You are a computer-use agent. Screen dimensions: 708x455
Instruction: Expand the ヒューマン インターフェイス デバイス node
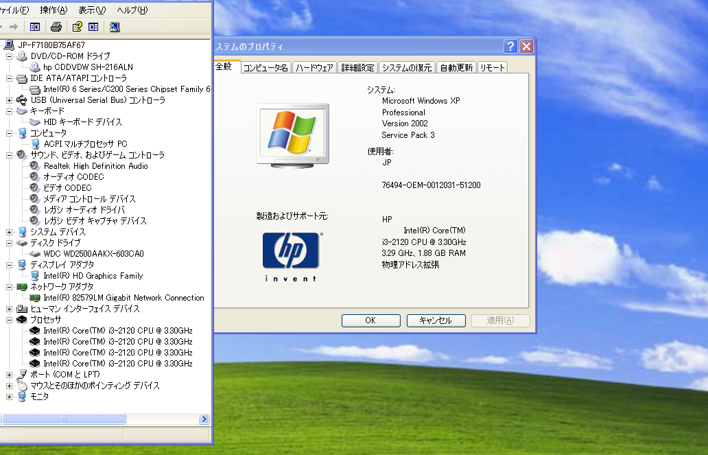9,309
